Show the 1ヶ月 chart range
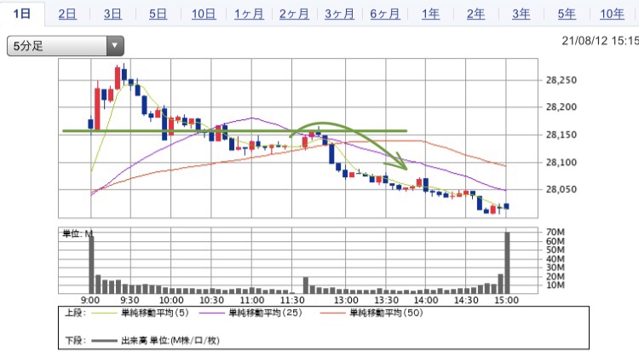Screen dimensions: 639x351 click(249, 14)
